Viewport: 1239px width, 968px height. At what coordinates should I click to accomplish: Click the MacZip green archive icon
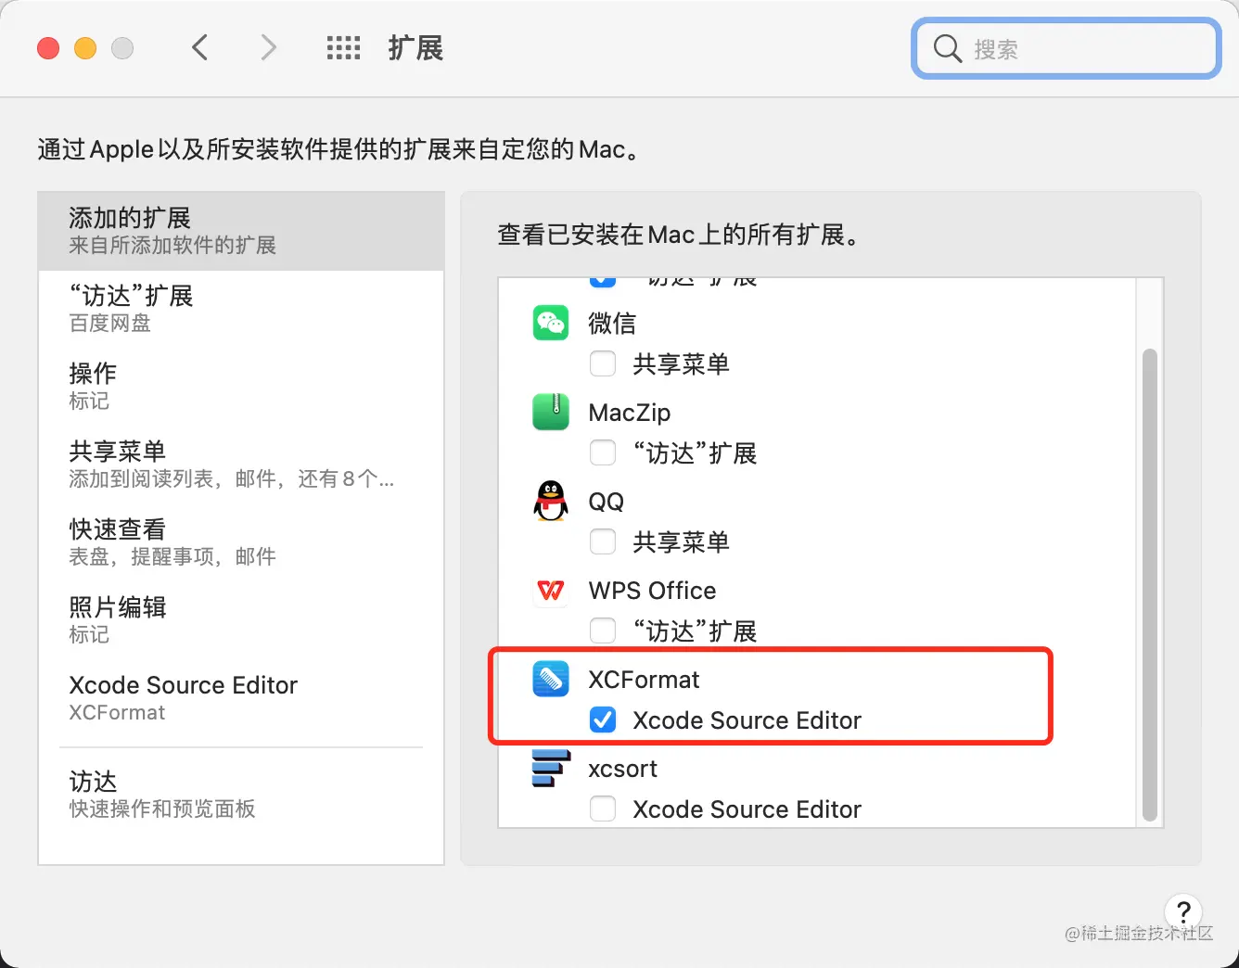[x=551, y=412]
